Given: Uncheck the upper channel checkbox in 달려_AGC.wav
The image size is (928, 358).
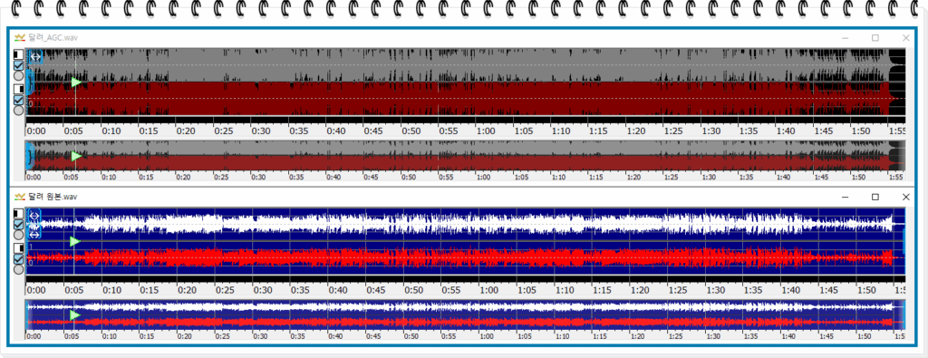Looking at the screenshot, I should [x=18, y=65].
